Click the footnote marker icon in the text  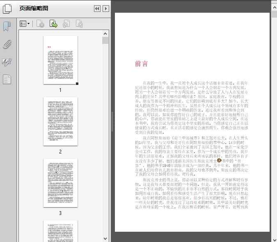click(219, 160)
